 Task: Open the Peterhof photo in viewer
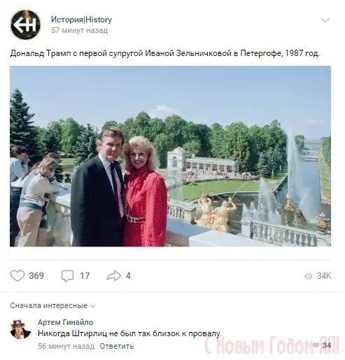pyautogui.click(x=170, y=156)
